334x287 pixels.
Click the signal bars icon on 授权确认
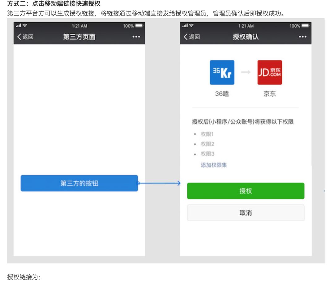185,25
